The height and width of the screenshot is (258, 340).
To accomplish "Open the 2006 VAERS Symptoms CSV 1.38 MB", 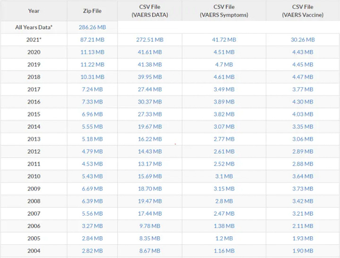I will (224, 226).
